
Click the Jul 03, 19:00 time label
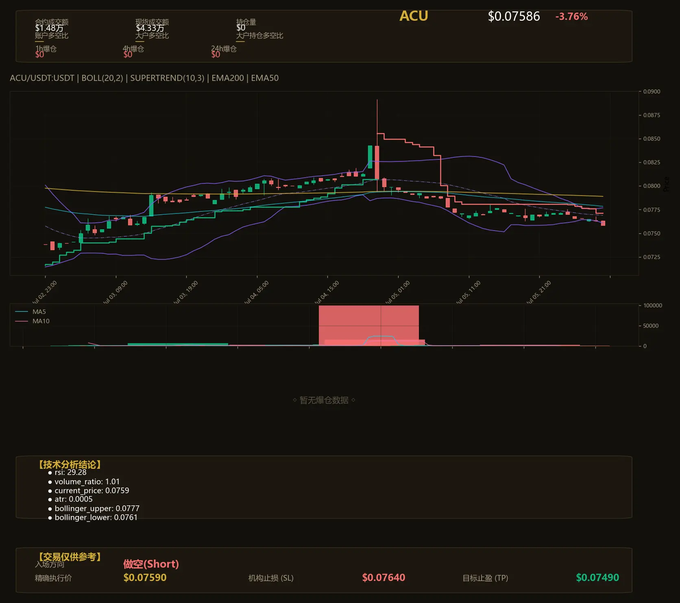pos(185,292)
